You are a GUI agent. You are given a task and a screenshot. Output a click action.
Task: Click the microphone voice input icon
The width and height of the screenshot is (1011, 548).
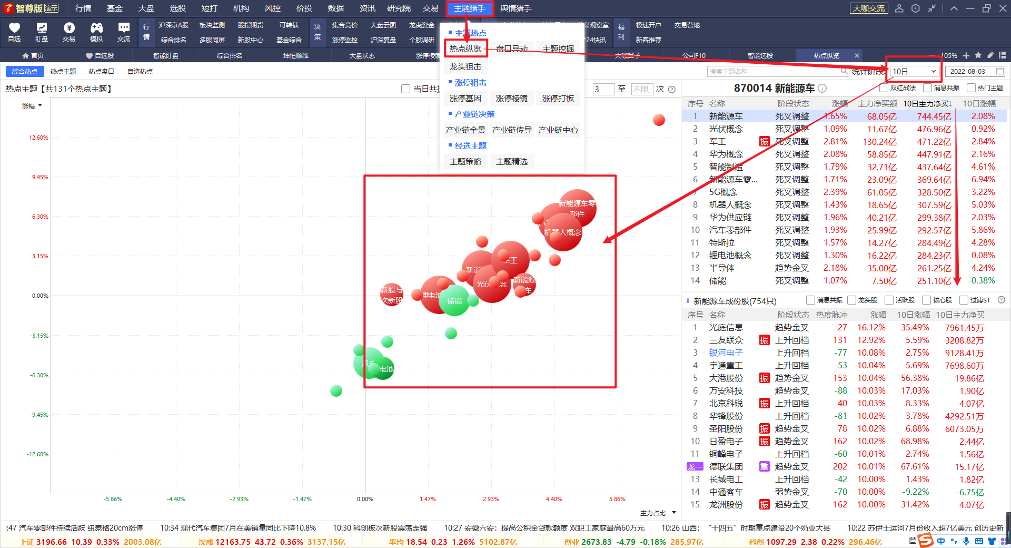pyautogui.click(x=966, y=541)
